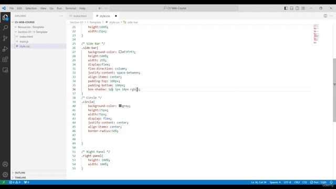Click 1-Template in the breadcrumb

[94, 22]
